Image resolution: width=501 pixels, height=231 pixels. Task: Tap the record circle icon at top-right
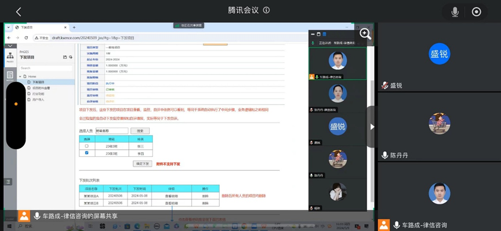pyautogui.click(x=477, y=12)
